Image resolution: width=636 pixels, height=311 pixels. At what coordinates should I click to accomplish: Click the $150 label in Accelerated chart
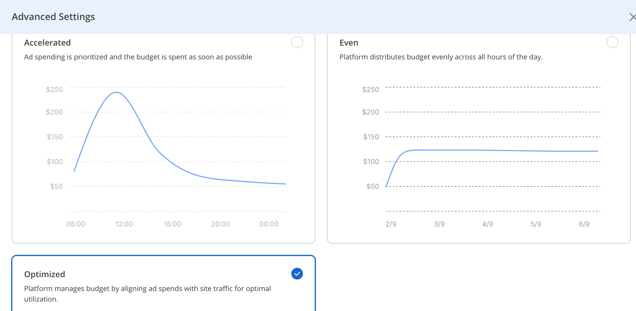55,137
